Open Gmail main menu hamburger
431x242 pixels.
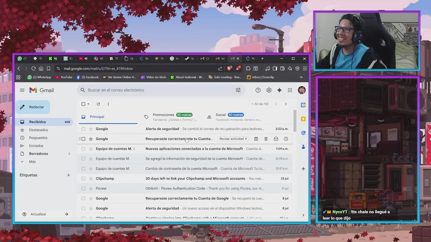(x=22, y=90)
